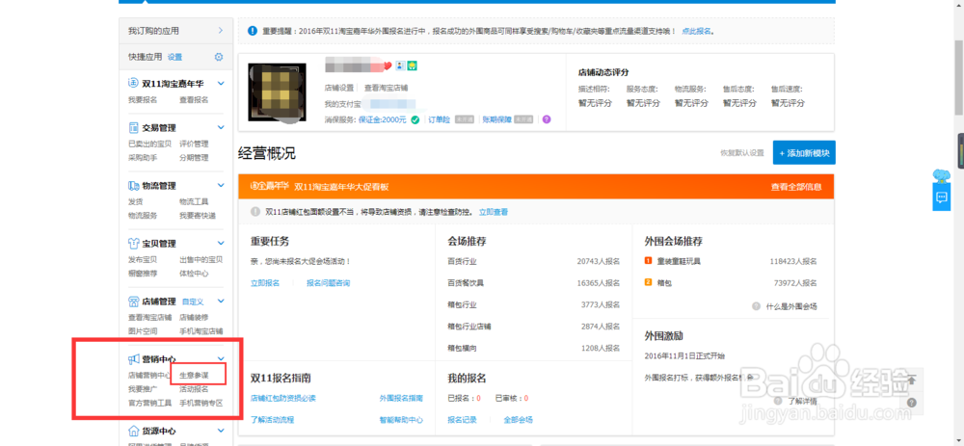964x446 pixels.
Task: Click the red heart seller rating icon
Action: 388,66
